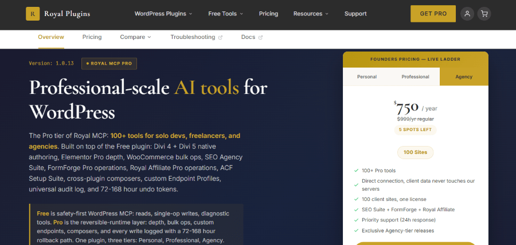This screenshot has width=516, height=245.
Task: Click SEO Suite + FormForge + Royal Affiliate
Action: [x=408, y=210]
